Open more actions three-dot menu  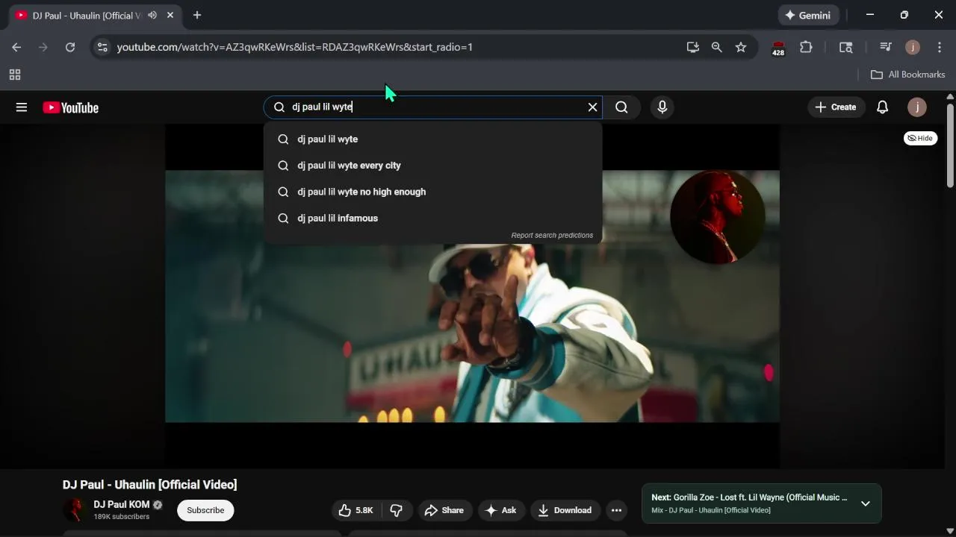pos(616,510)
